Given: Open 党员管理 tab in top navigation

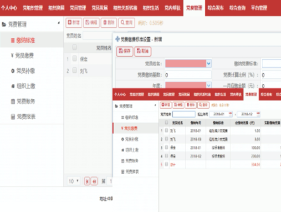Looking at the screenshot, I should pos(78,8).
